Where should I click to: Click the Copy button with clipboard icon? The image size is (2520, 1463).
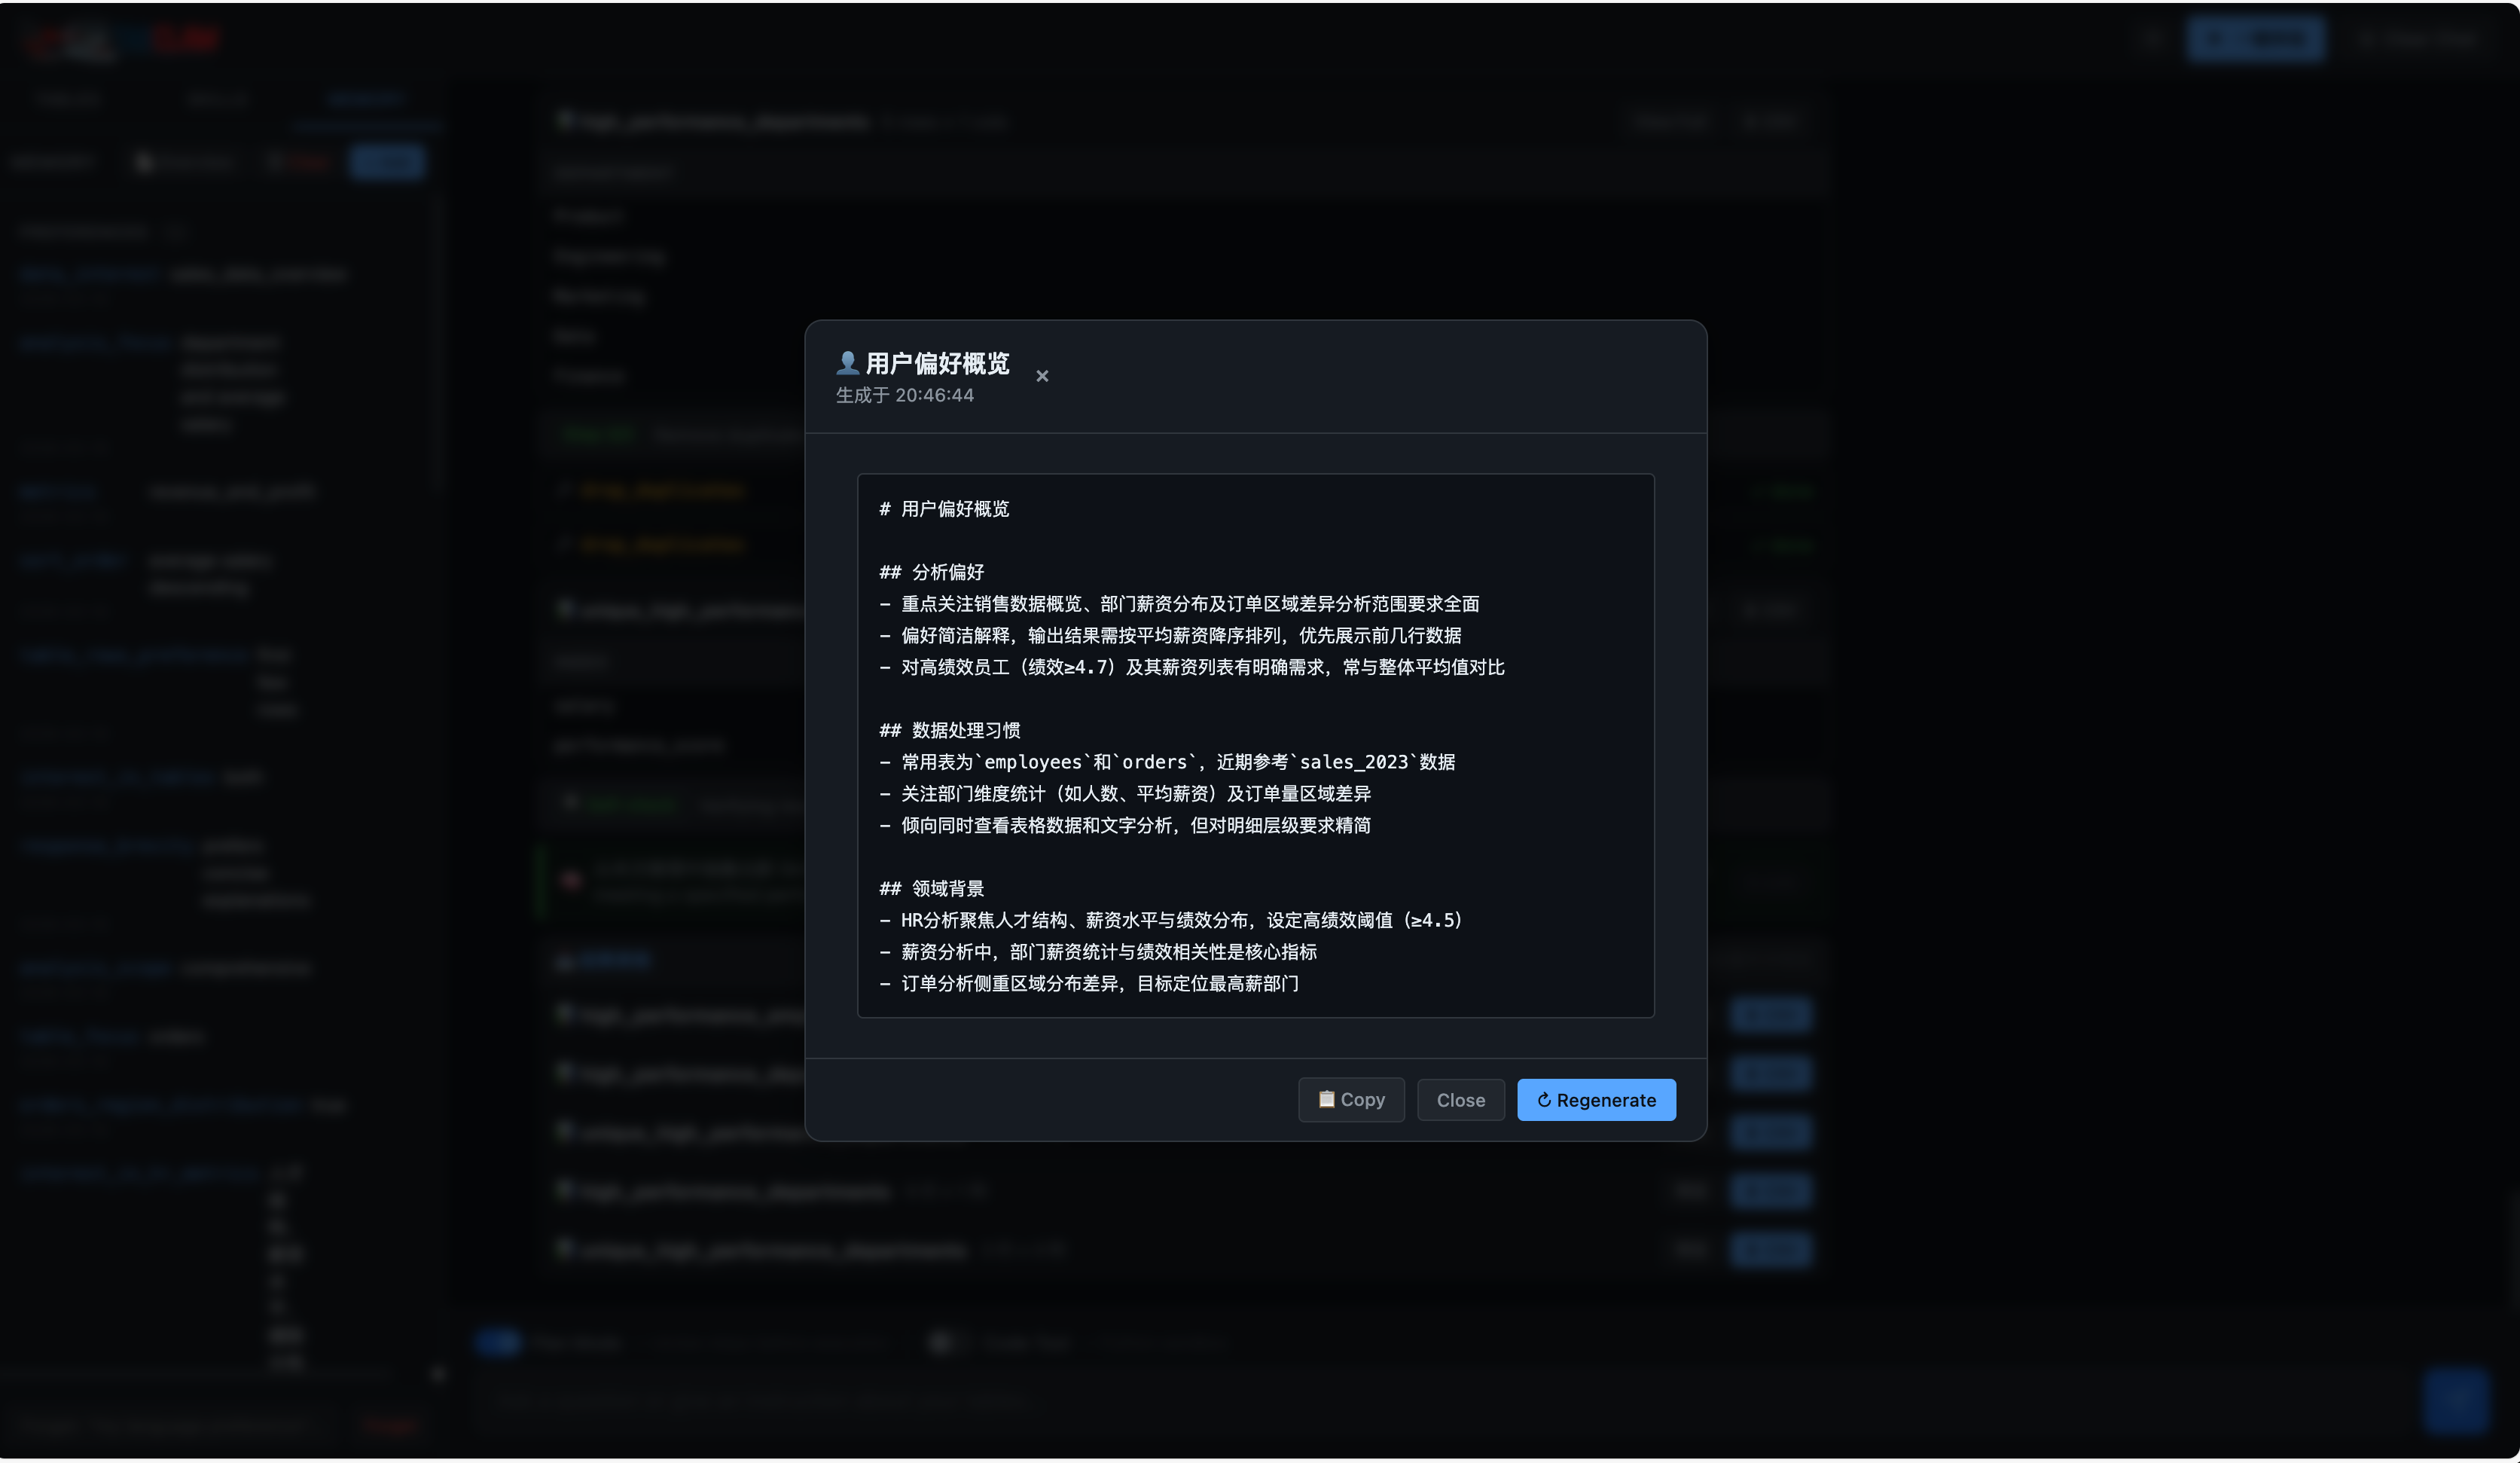click(x=1351, y=1099)
